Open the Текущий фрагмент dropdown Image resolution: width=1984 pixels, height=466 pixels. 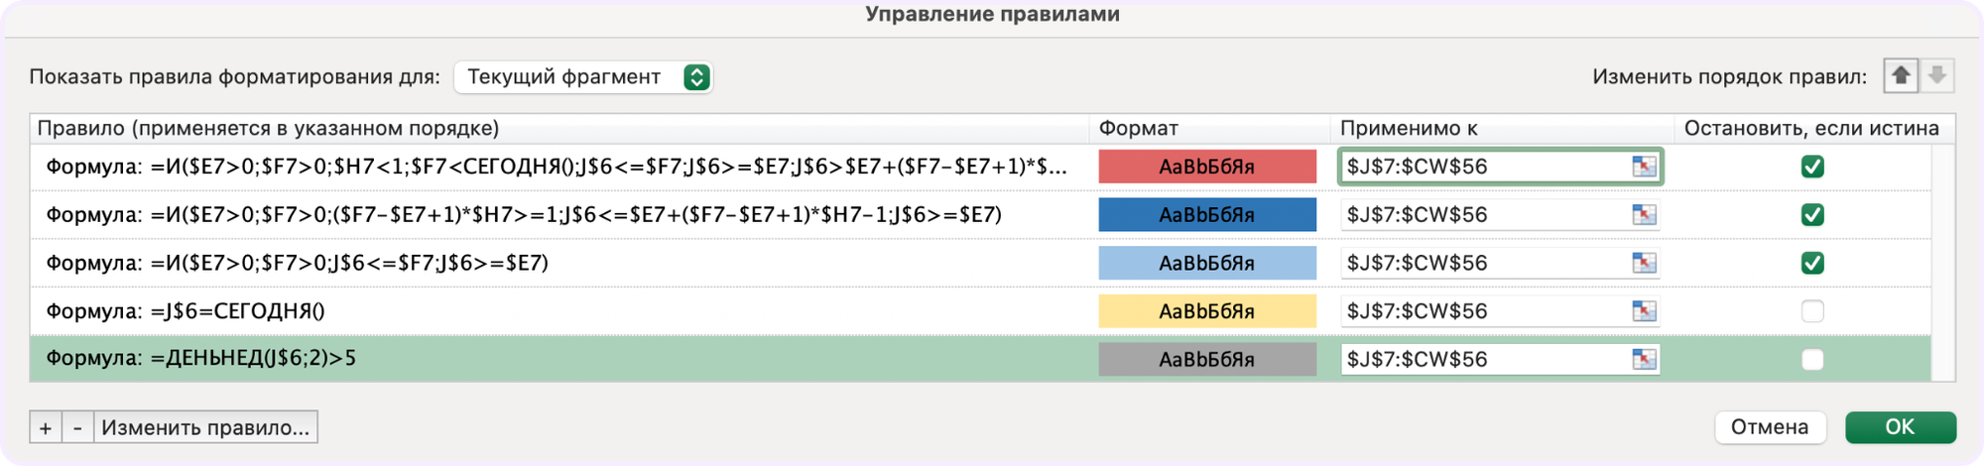tap(583, 77)
